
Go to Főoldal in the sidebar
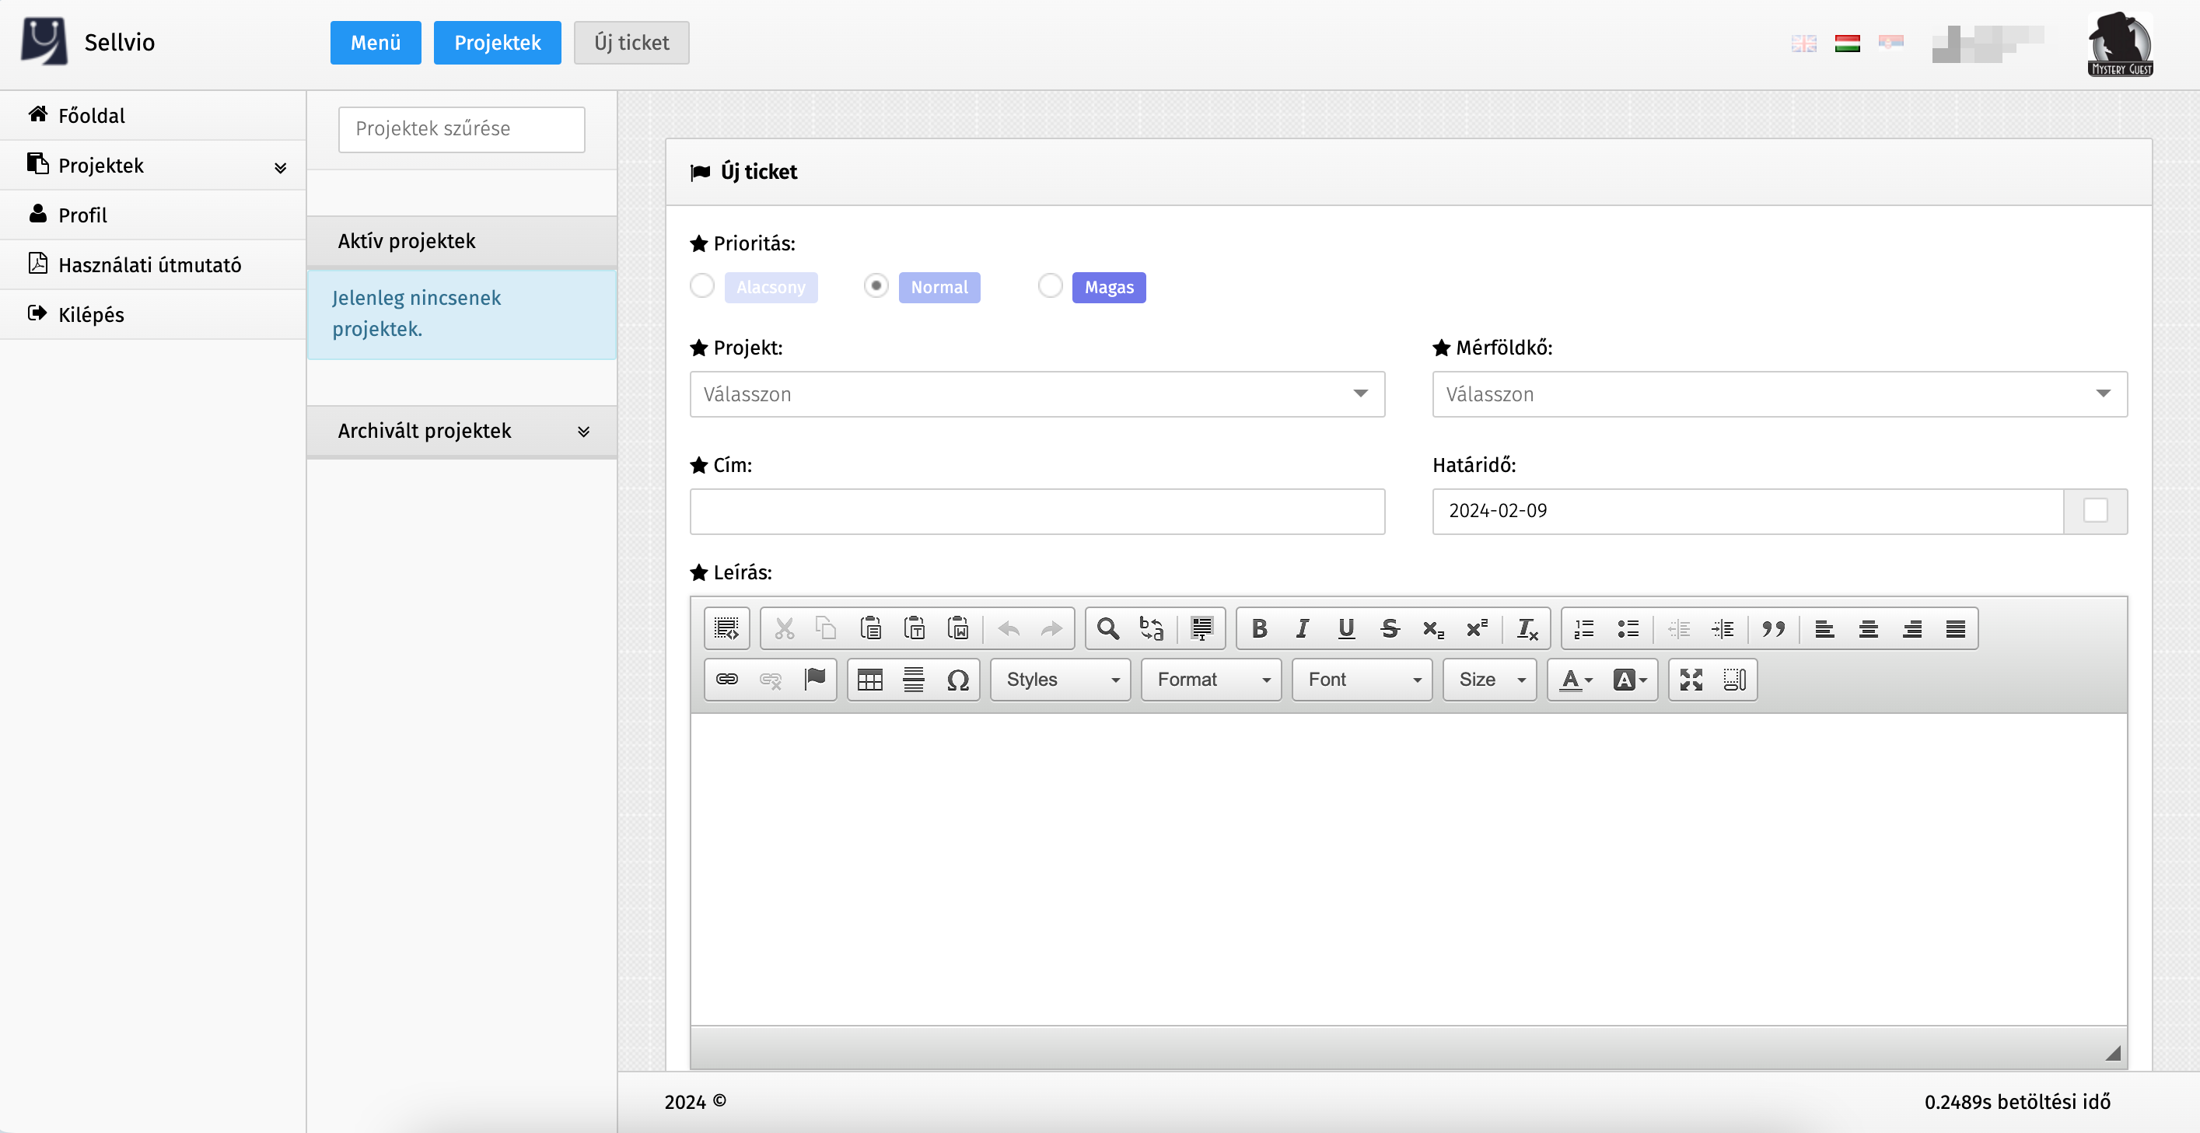[92, 115]
